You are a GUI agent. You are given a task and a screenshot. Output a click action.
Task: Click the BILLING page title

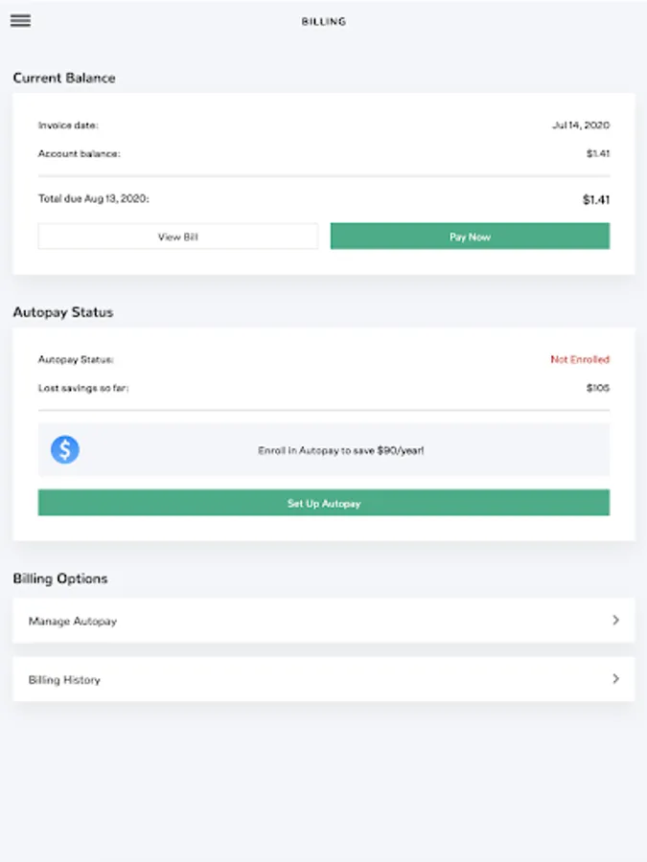pos(324,21)
